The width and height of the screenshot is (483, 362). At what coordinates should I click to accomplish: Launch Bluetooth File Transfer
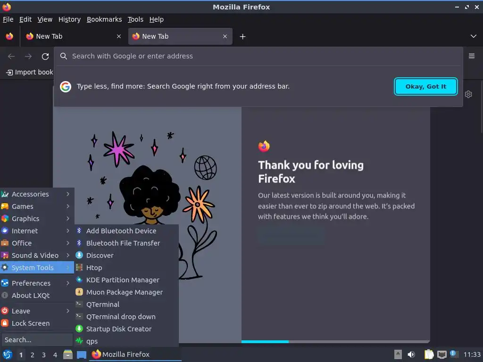coord(126,243)
